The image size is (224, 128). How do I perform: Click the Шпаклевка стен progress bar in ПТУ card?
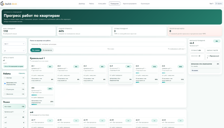(x=42, y=104)
